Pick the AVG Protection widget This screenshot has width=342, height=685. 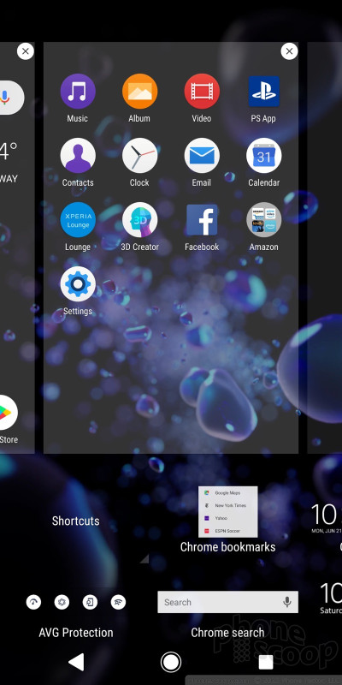point(76,602)
